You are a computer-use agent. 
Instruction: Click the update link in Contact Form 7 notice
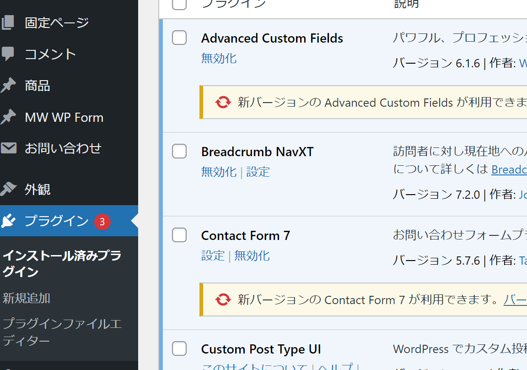pos(515,299)
